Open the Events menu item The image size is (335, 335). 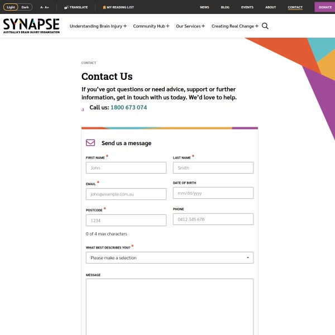click(x=247, y=8)
